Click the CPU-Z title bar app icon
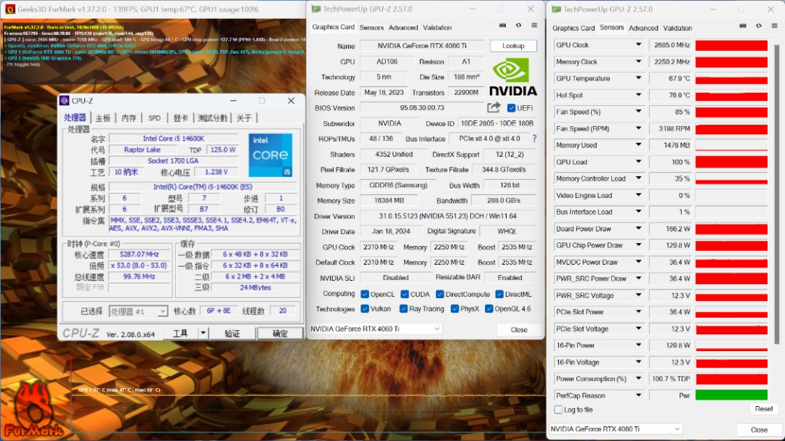The image size is (785, 441). click(65, 100)
